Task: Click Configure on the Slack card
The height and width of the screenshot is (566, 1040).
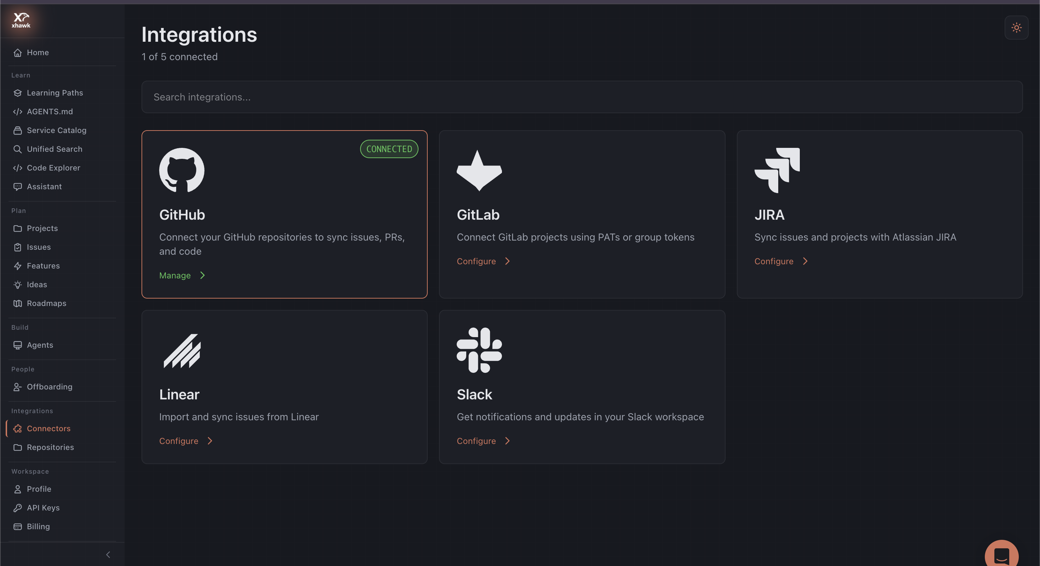Action: 476,440
